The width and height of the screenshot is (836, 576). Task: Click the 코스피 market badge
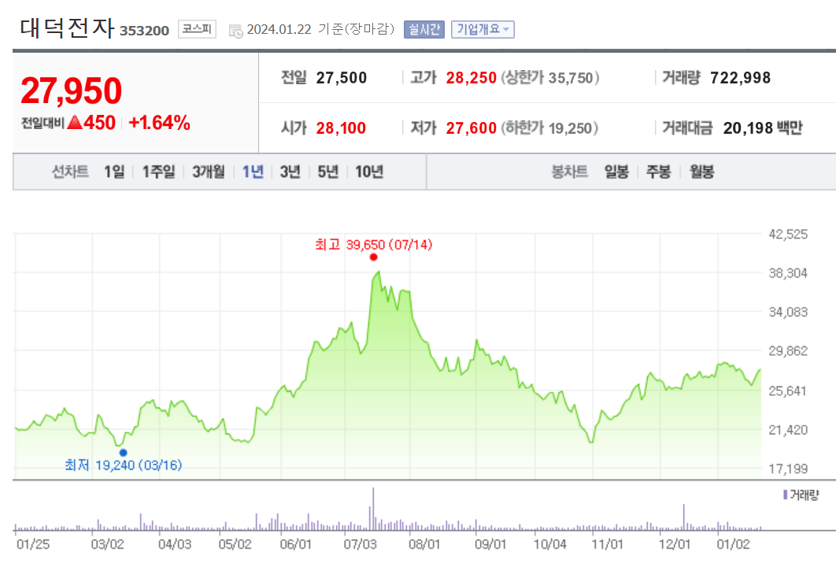point(197,29)
